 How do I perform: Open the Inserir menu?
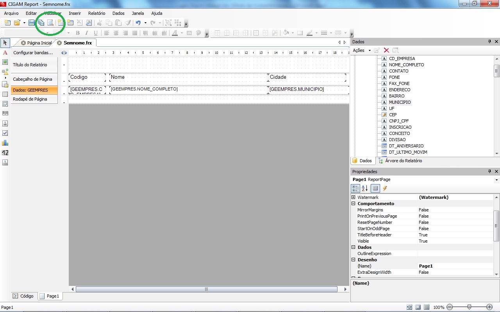[x=75, y=13]
